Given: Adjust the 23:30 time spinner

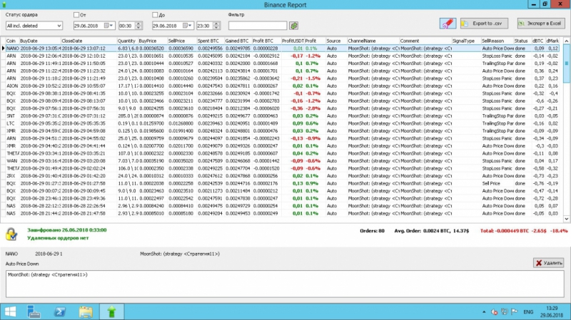Looking at the screenshot, I should tap(216, 26).
